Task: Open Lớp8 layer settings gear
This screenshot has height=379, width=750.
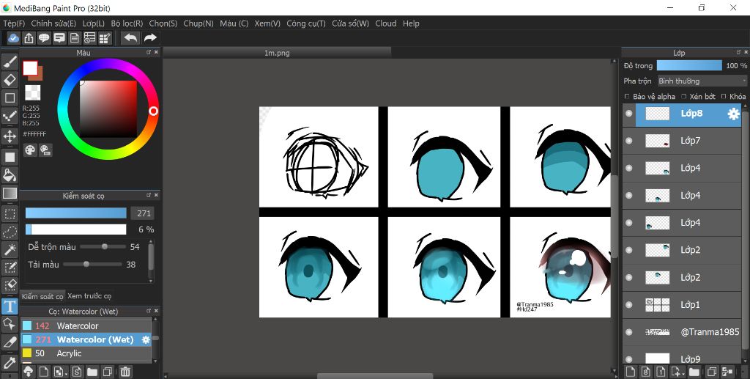Action: 732,114
